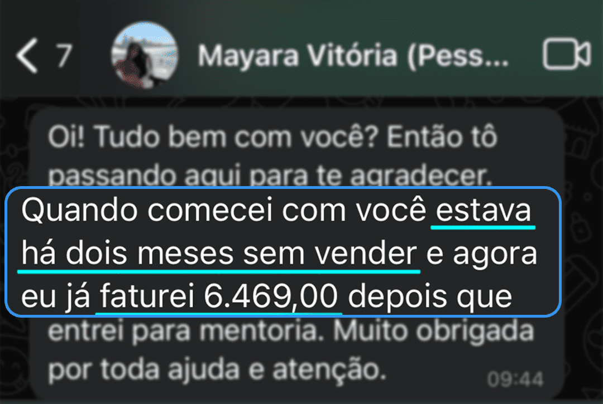
Task: Click the words "Quando comecei com você"
Action: [x=224, y=211]
